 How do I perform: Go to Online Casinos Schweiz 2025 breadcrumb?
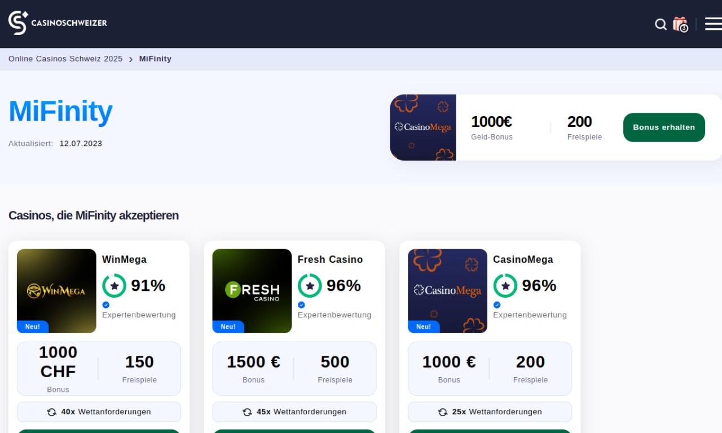[x=65, y=59]
